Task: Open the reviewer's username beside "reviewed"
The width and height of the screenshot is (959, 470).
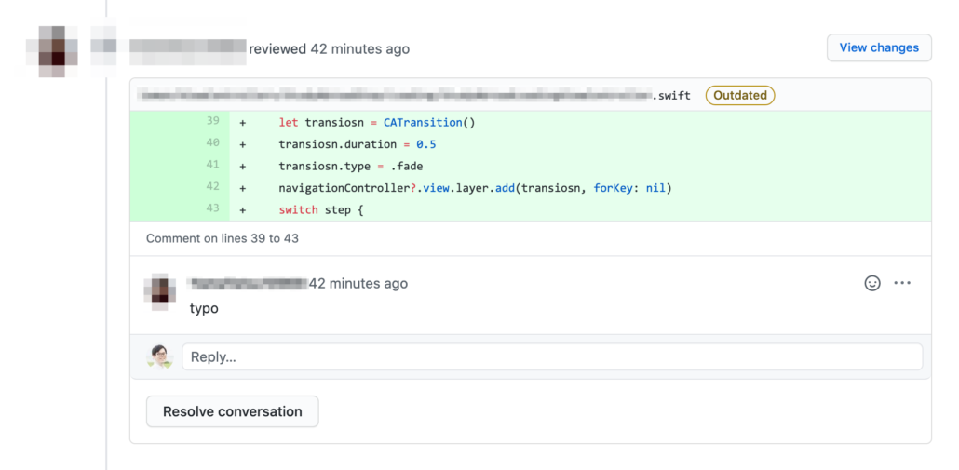Action: [187, 47]
